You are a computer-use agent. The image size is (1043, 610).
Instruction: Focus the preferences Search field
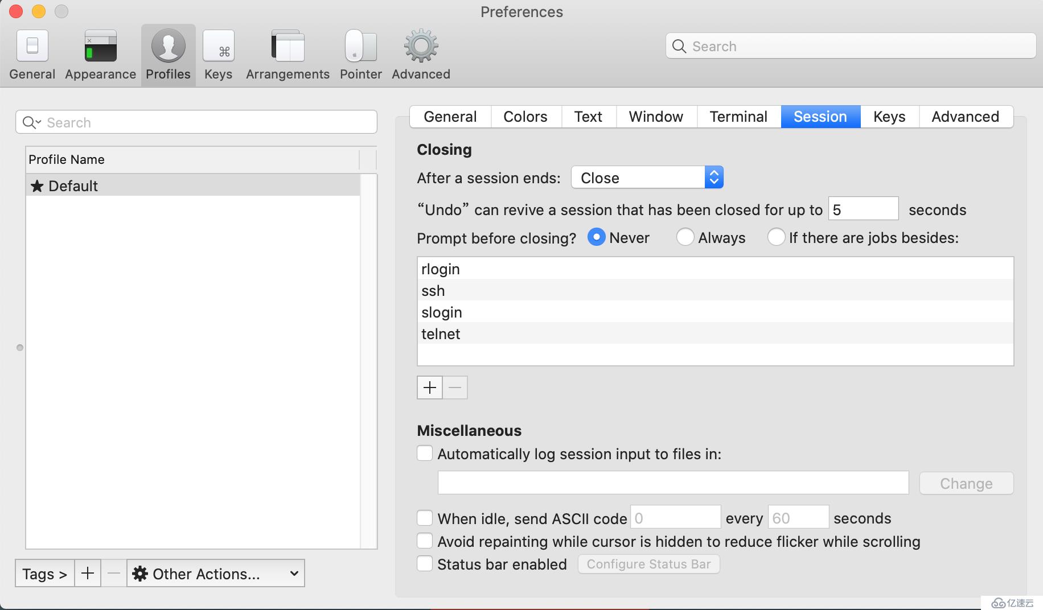point(851,46)
